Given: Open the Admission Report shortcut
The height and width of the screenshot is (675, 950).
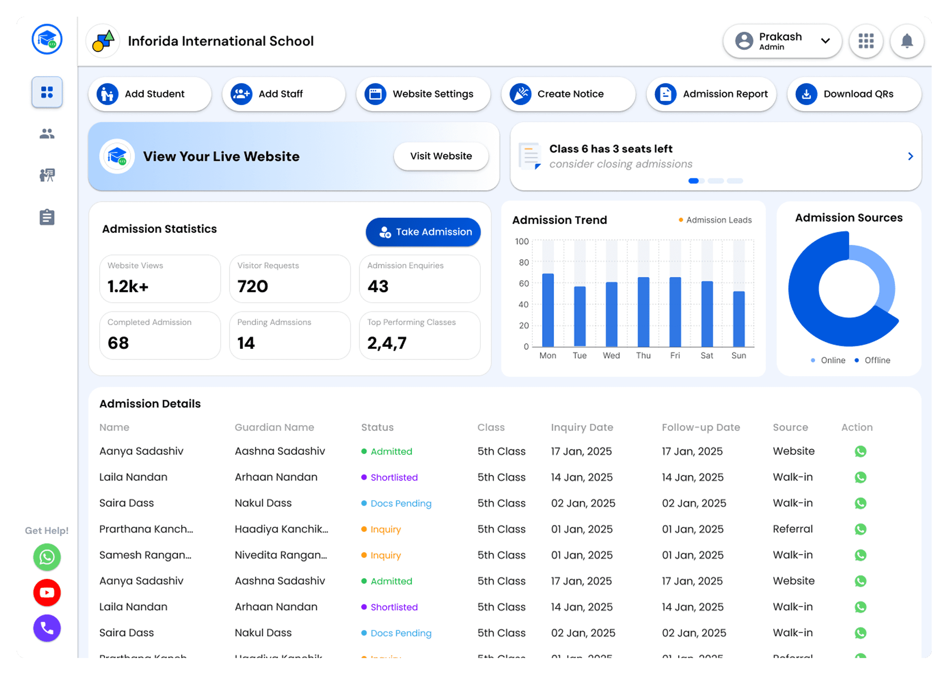Looking at the screenshot, I should [x=711, y=94].
